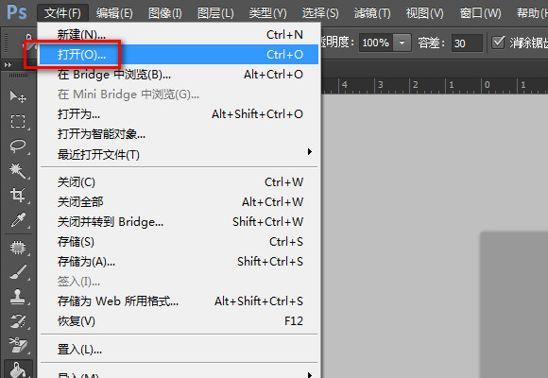This screenshot has height=378, width=548.
Task: Select the Magic Wand tool
Action: click(18, 171)
